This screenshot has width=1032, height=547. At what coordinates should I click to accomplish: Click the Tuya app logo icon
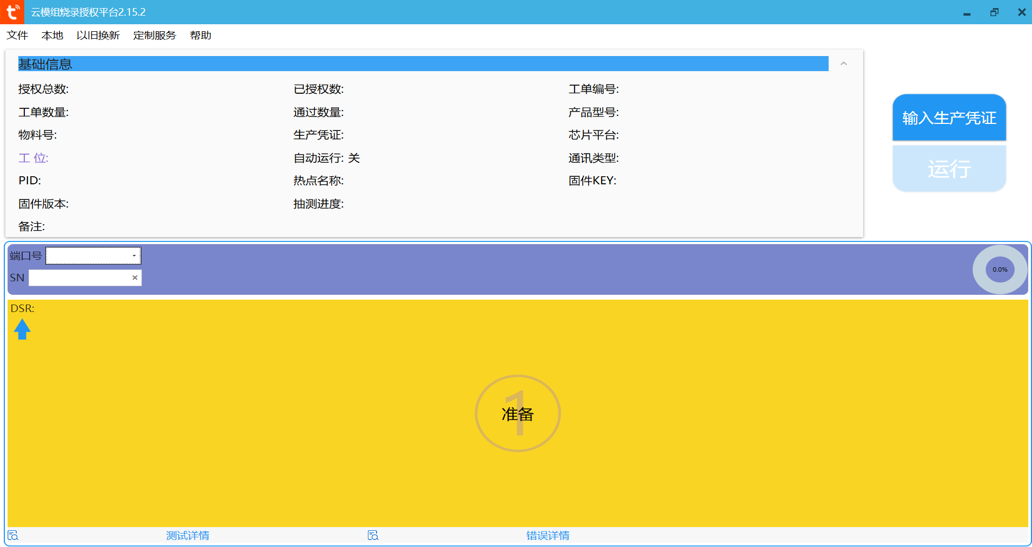12,12
